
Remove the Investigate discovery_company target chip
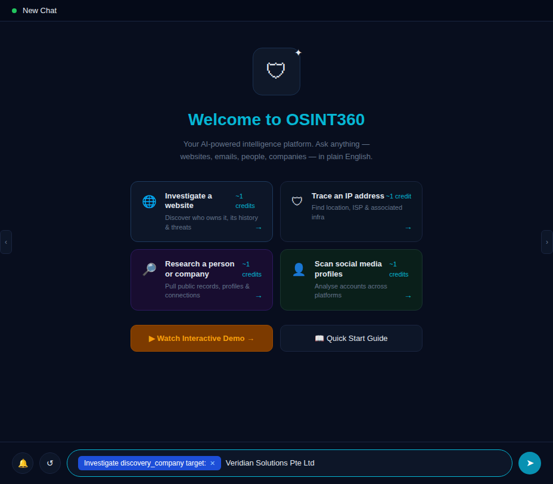click(x=212, y=463)
